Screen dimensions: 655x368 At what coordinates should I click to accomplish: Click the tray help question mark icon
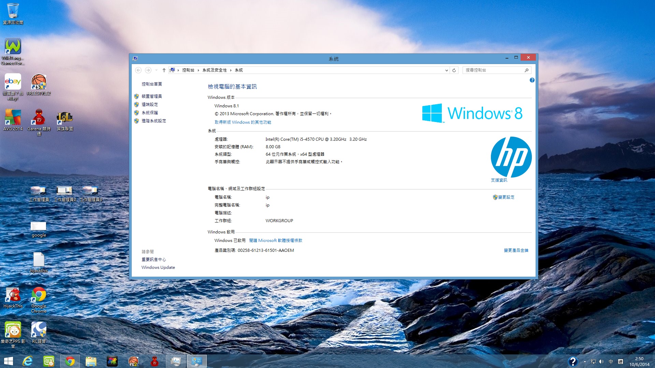[573, 362]
